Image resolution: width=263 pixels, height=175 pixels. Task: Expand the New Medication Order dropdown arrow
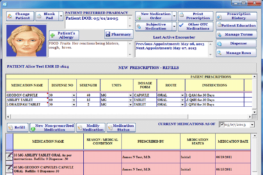(175, 17)
